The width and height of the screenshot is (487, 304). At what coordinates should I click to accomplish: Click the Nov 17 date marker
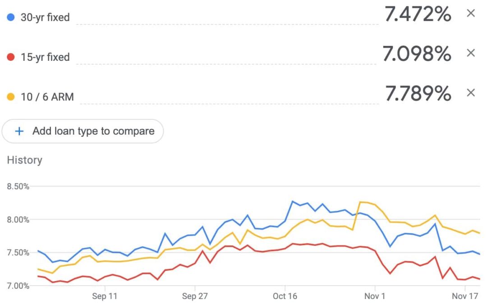coord(465,296)
